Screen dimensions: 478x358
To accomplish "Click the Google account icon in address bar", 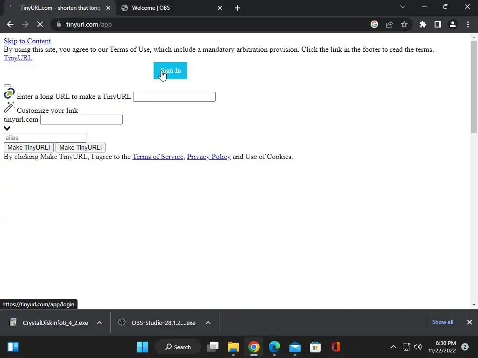I will [x=374, y=24].
